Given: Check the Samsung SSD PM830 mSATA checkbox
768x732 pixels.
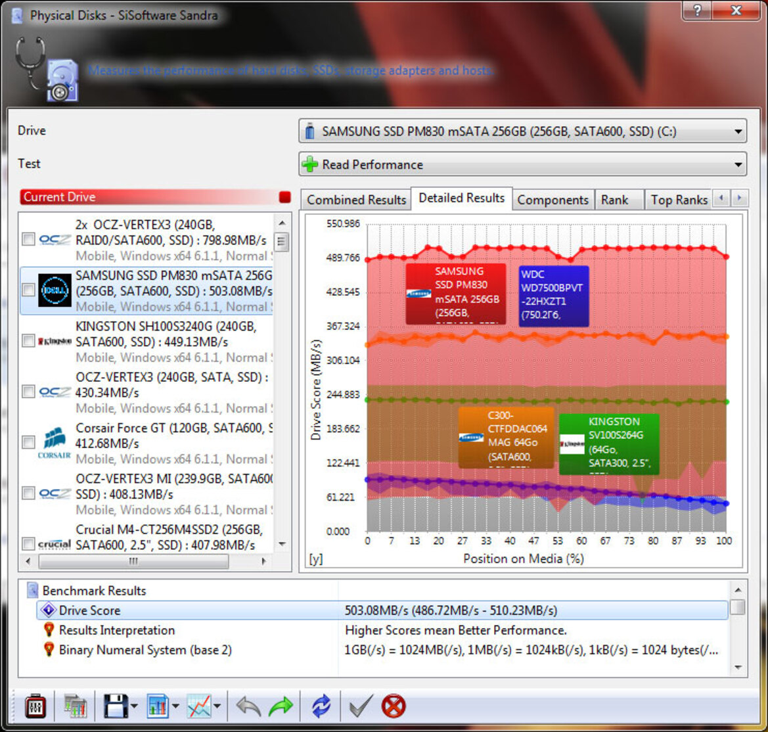Looking at the screenshot, I should (28, 290).
